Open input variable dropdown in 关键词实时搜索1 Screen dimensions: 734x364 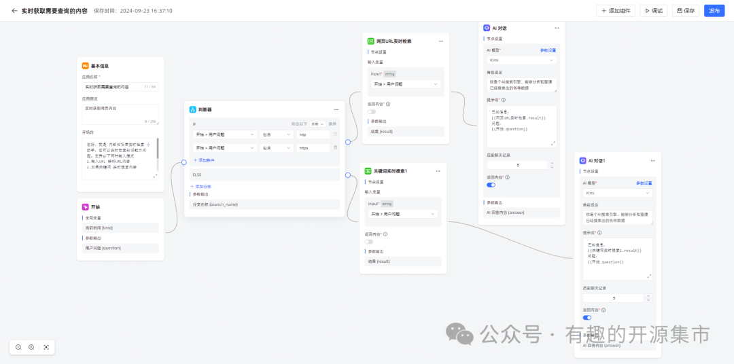tap(403, 214)
